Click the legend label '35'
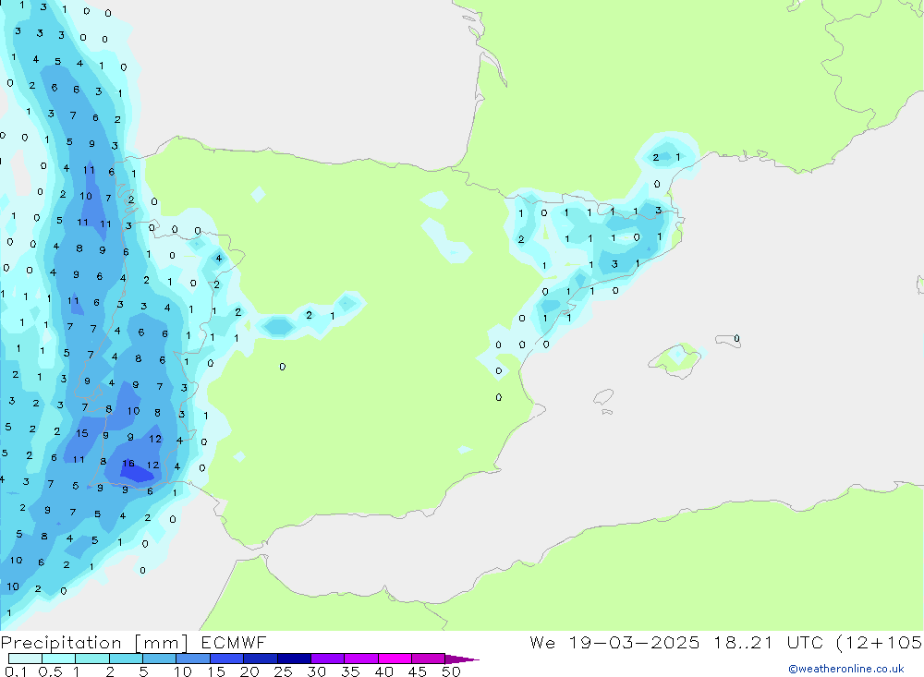 pos(350,671)
